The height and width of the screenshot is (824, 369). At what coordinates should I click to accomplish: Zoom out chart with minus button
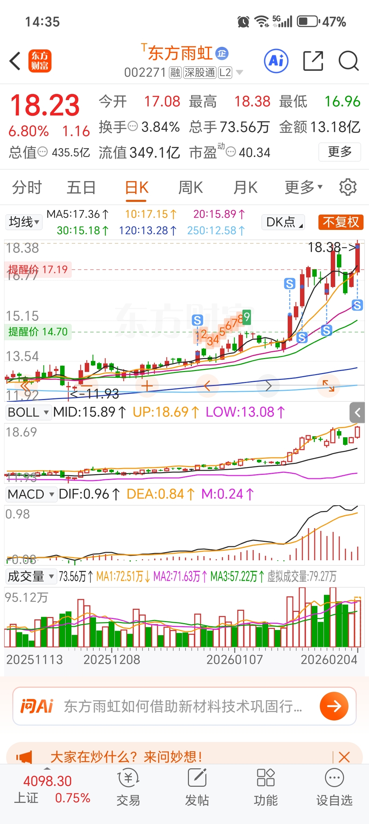click(86, 386)
